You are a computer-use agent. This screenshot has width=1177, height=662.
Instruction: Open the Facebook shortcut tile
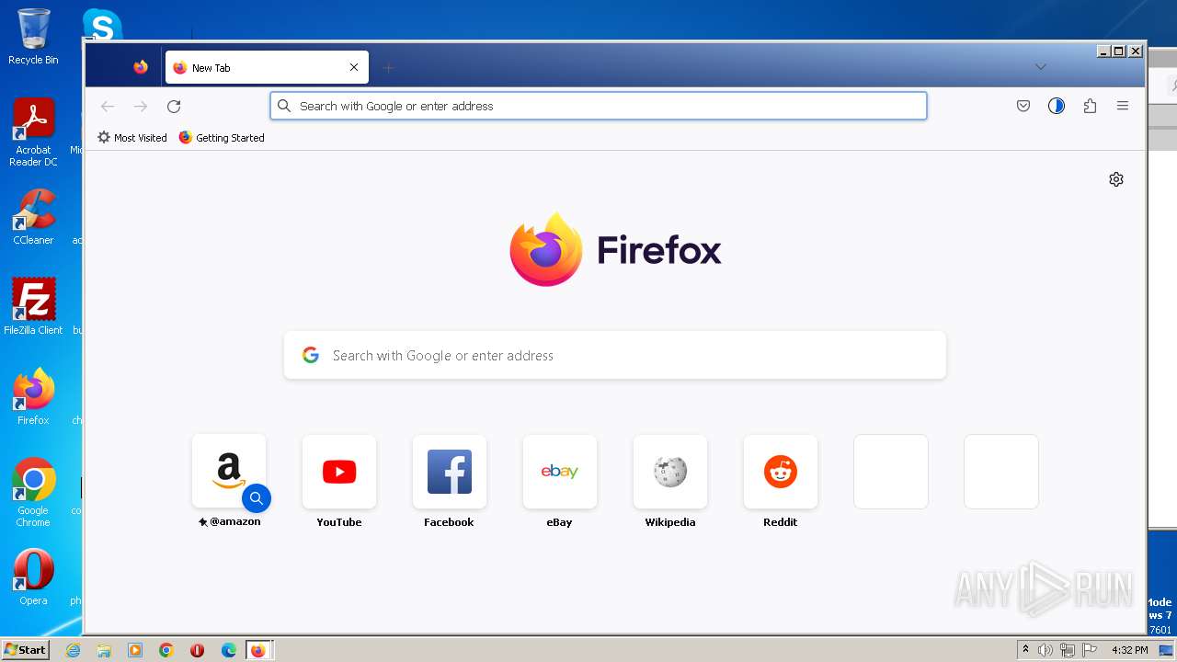coord(450,472)
